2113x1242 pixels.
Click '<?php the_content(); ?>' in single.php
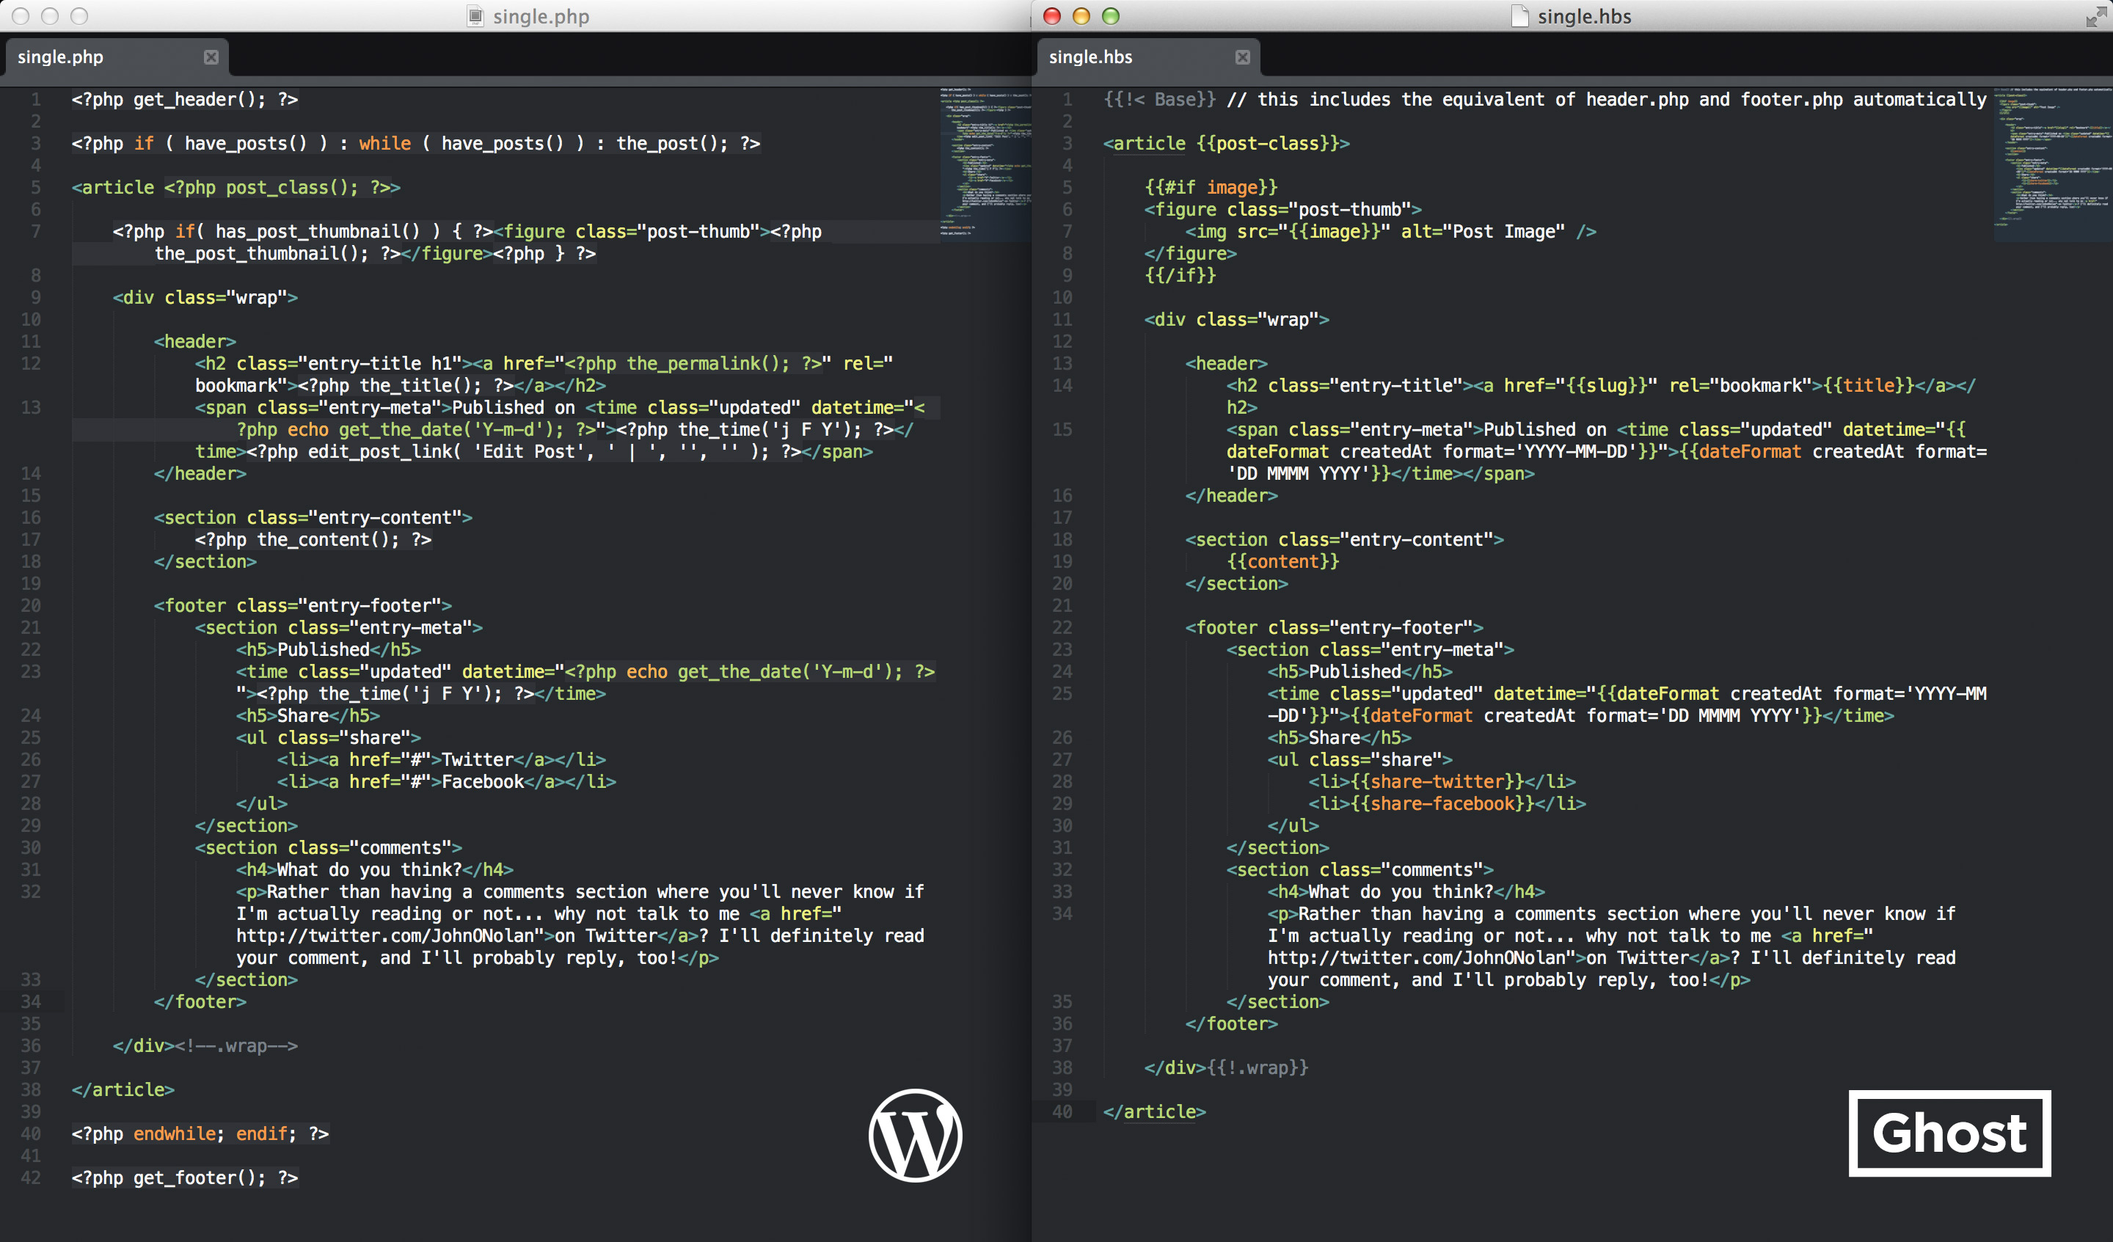tap(313, 539)
